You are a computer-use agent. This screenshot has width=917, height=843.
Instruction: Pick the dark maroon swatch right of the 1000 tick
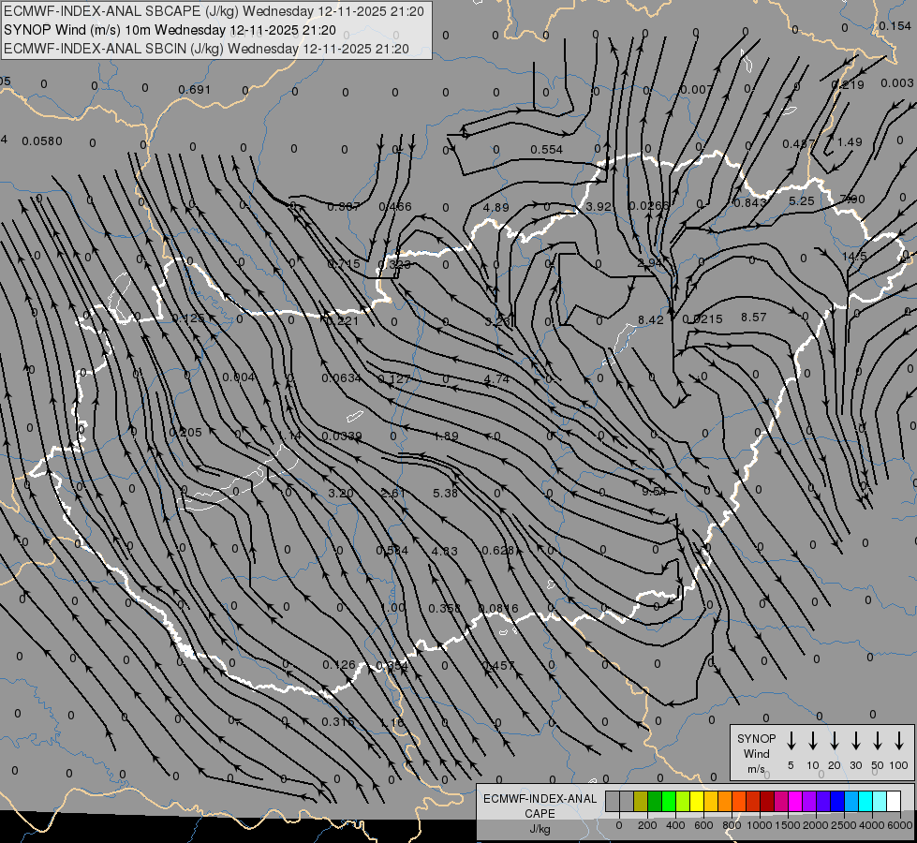[x=767, y=801]
